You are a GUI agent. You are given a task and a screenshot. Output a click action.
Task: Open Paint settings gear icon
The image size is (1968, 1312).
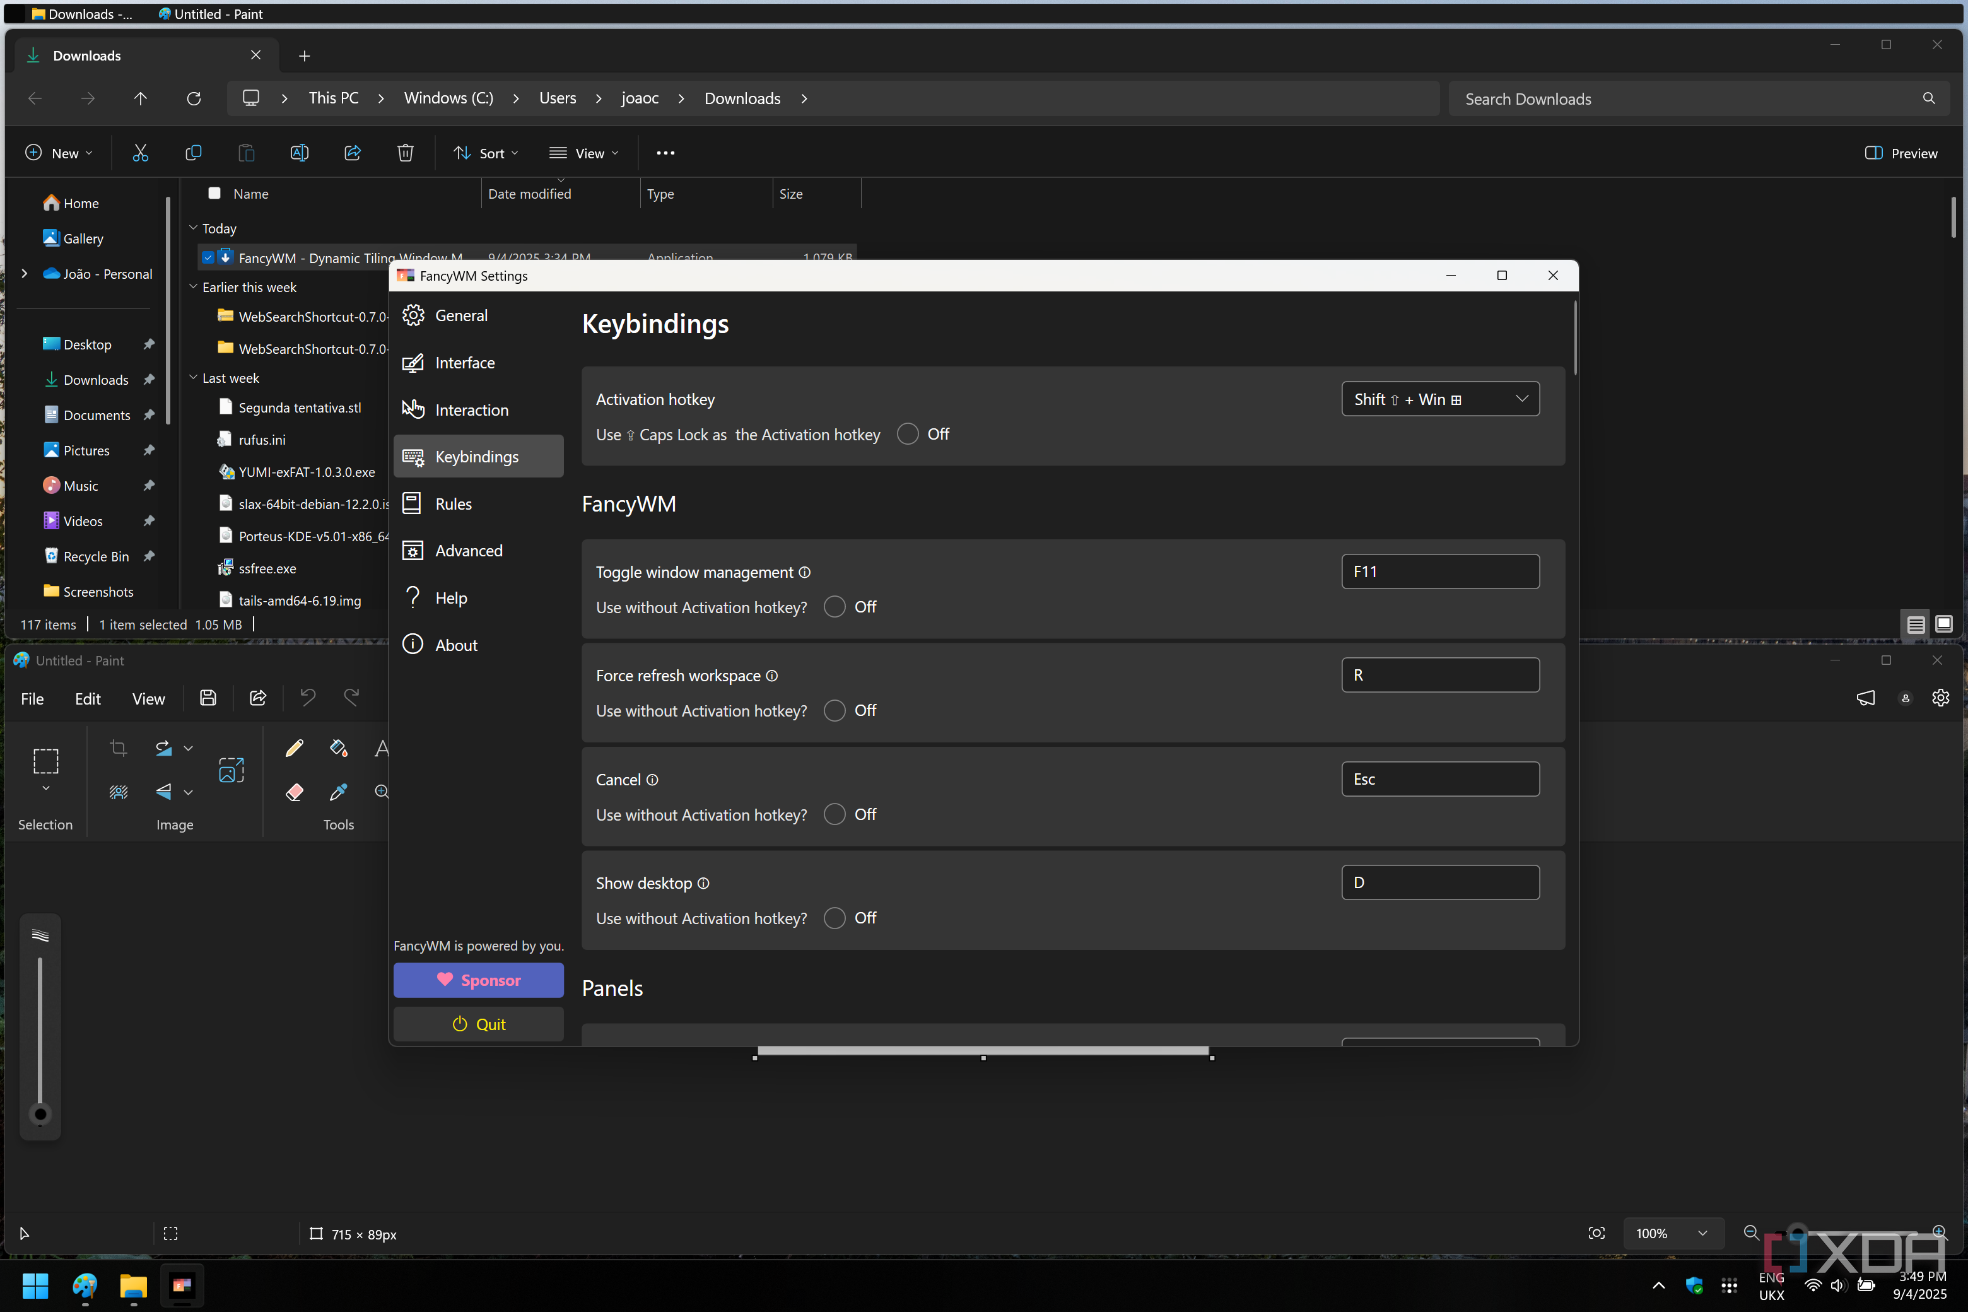point(1940,698)
